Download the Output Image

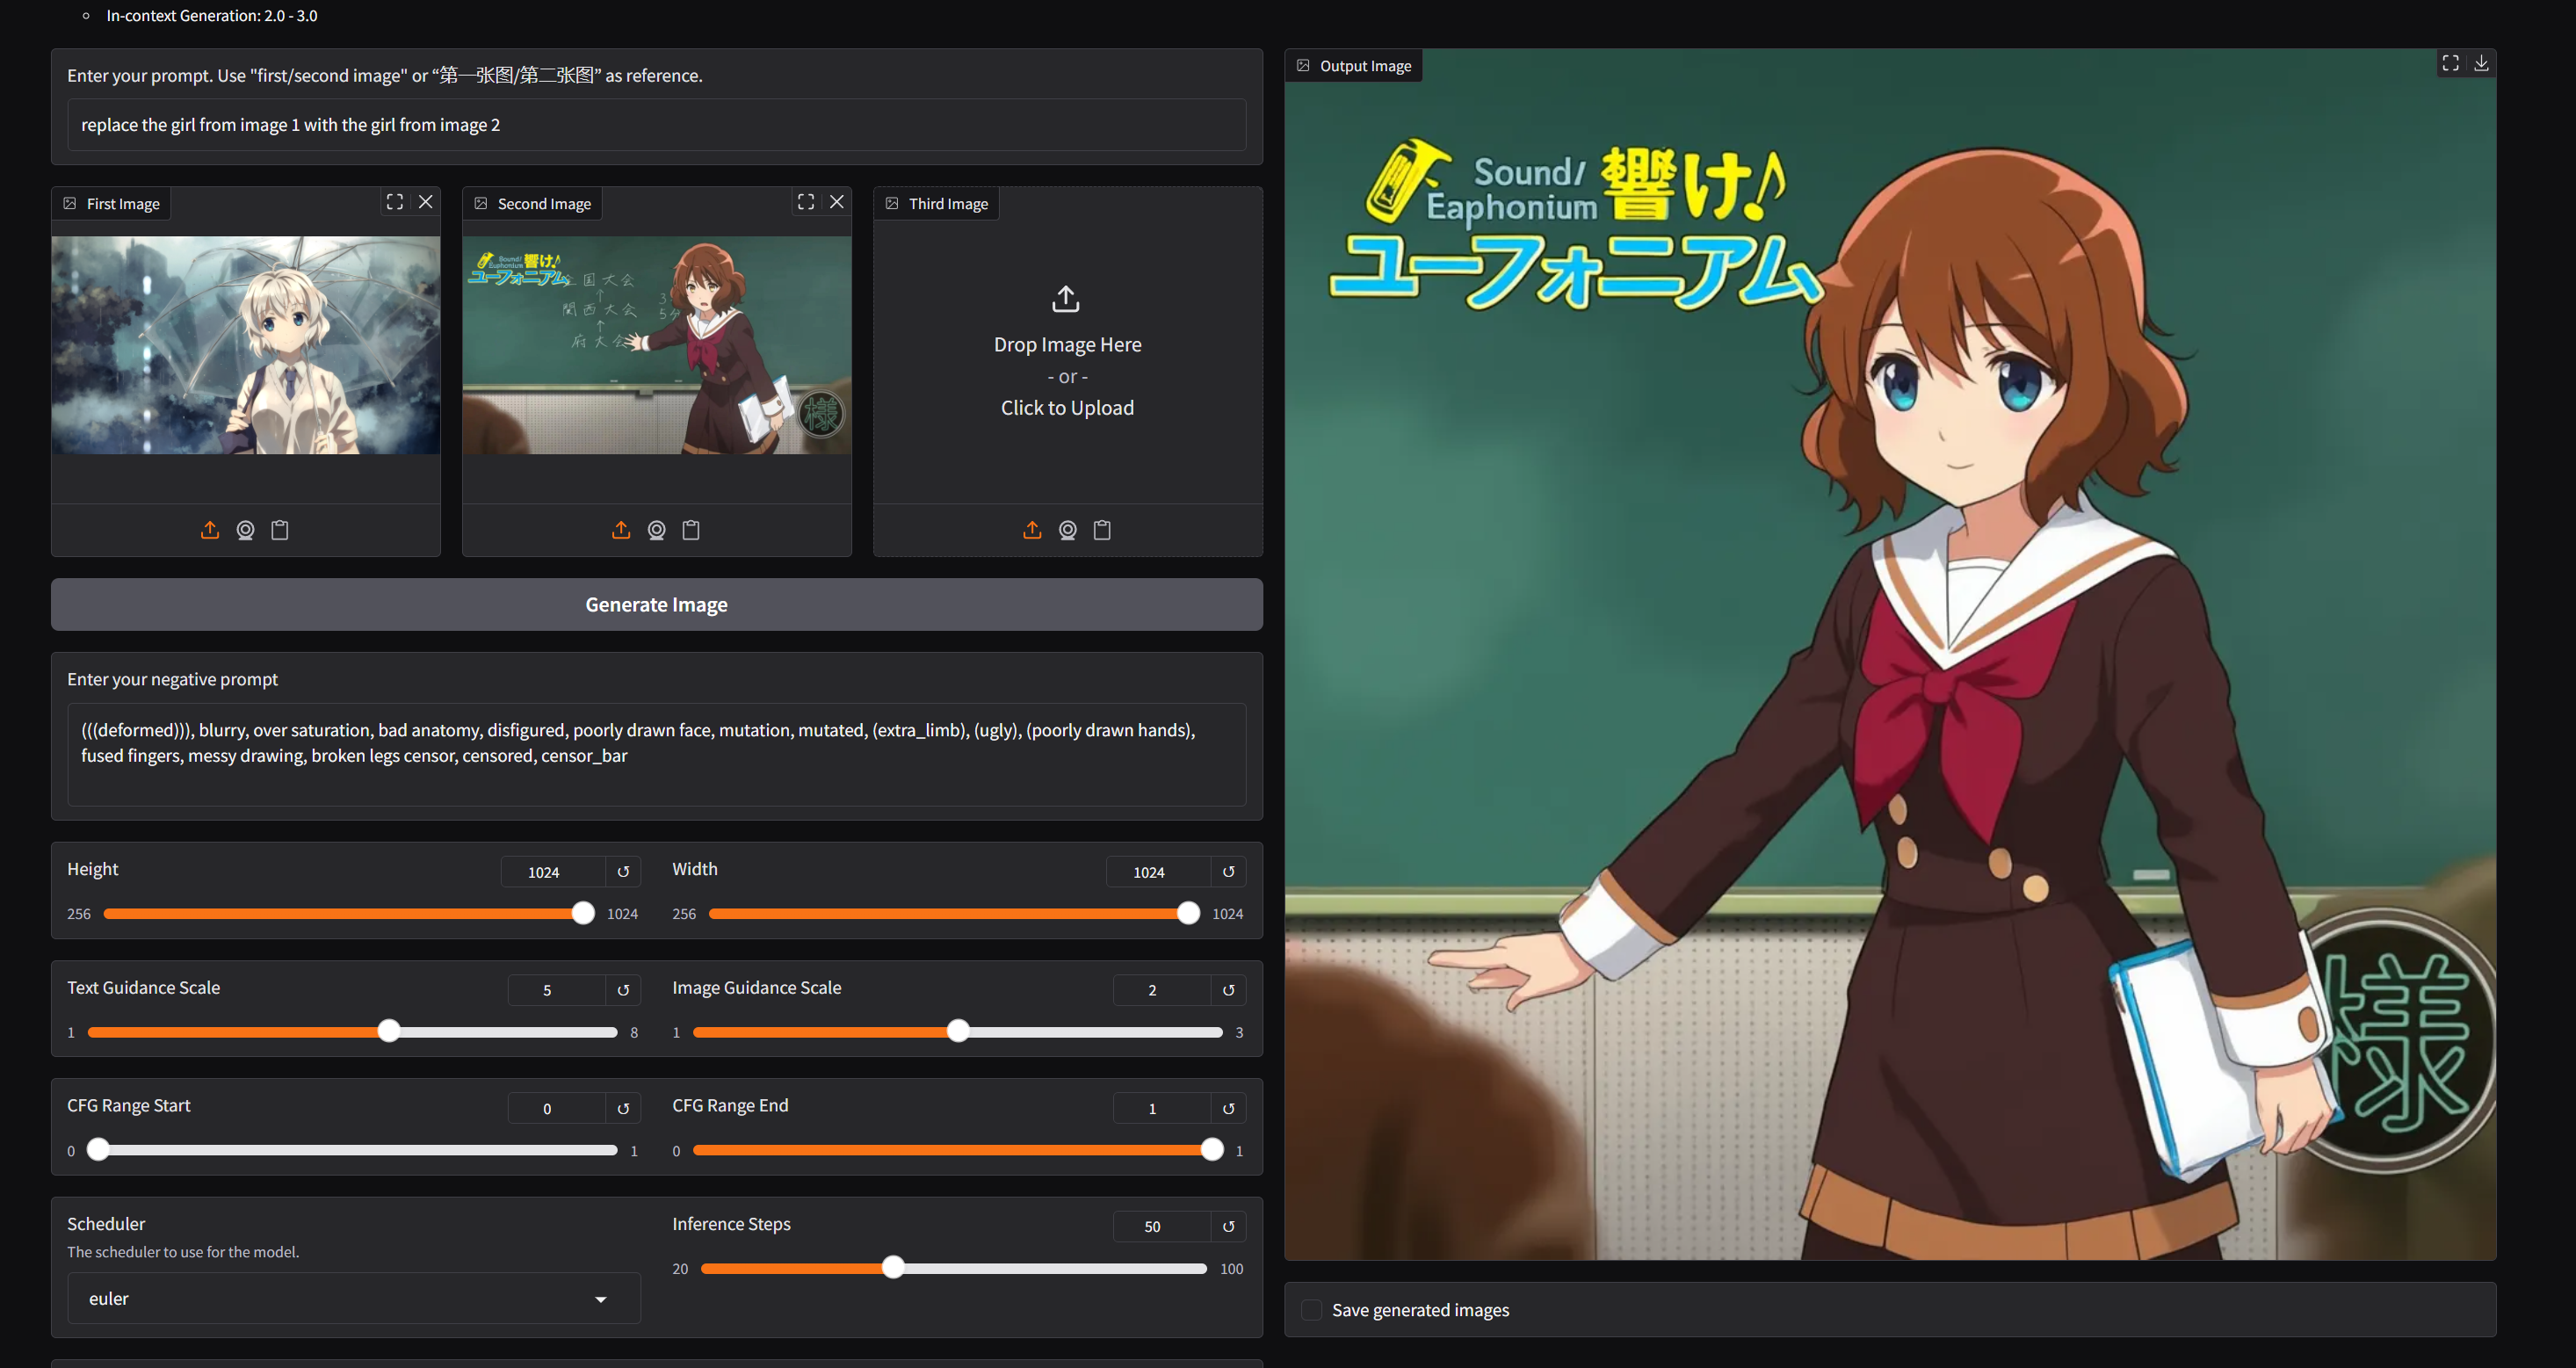[x=2481, y=63]
